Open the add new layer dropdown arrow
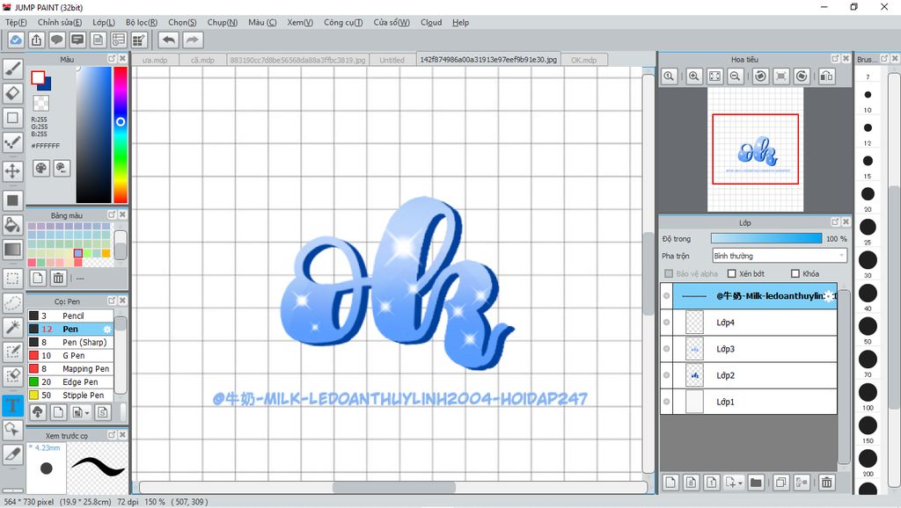 [x=740, y=483]
